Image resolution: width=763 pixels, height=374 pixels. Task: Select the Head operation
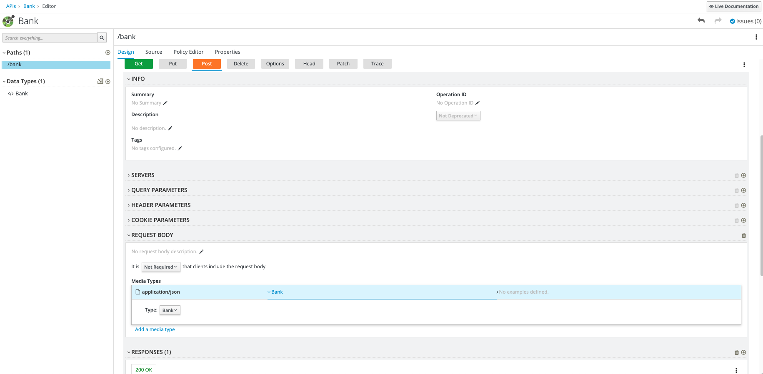pyautogui.click(x=309, y=64)
